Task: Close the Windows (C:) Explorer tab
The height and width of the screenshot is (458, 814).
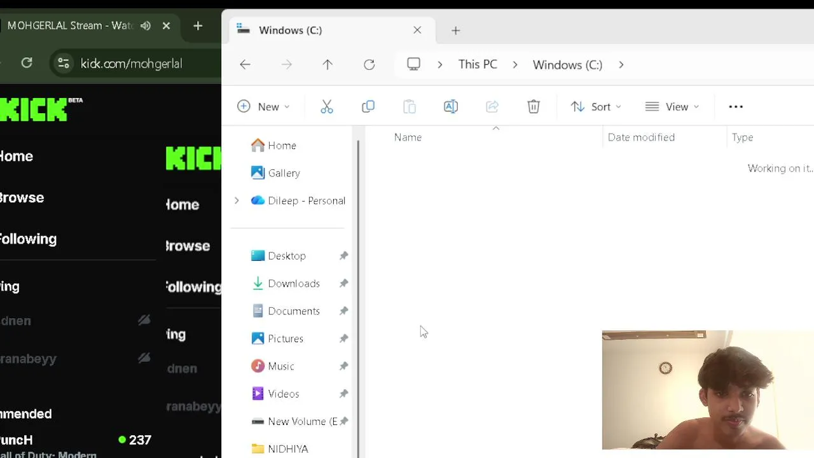Action: 417,30
